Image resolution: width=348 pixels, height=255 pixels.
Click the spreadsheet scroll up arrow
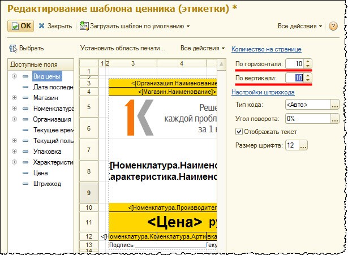pos(221,64)
